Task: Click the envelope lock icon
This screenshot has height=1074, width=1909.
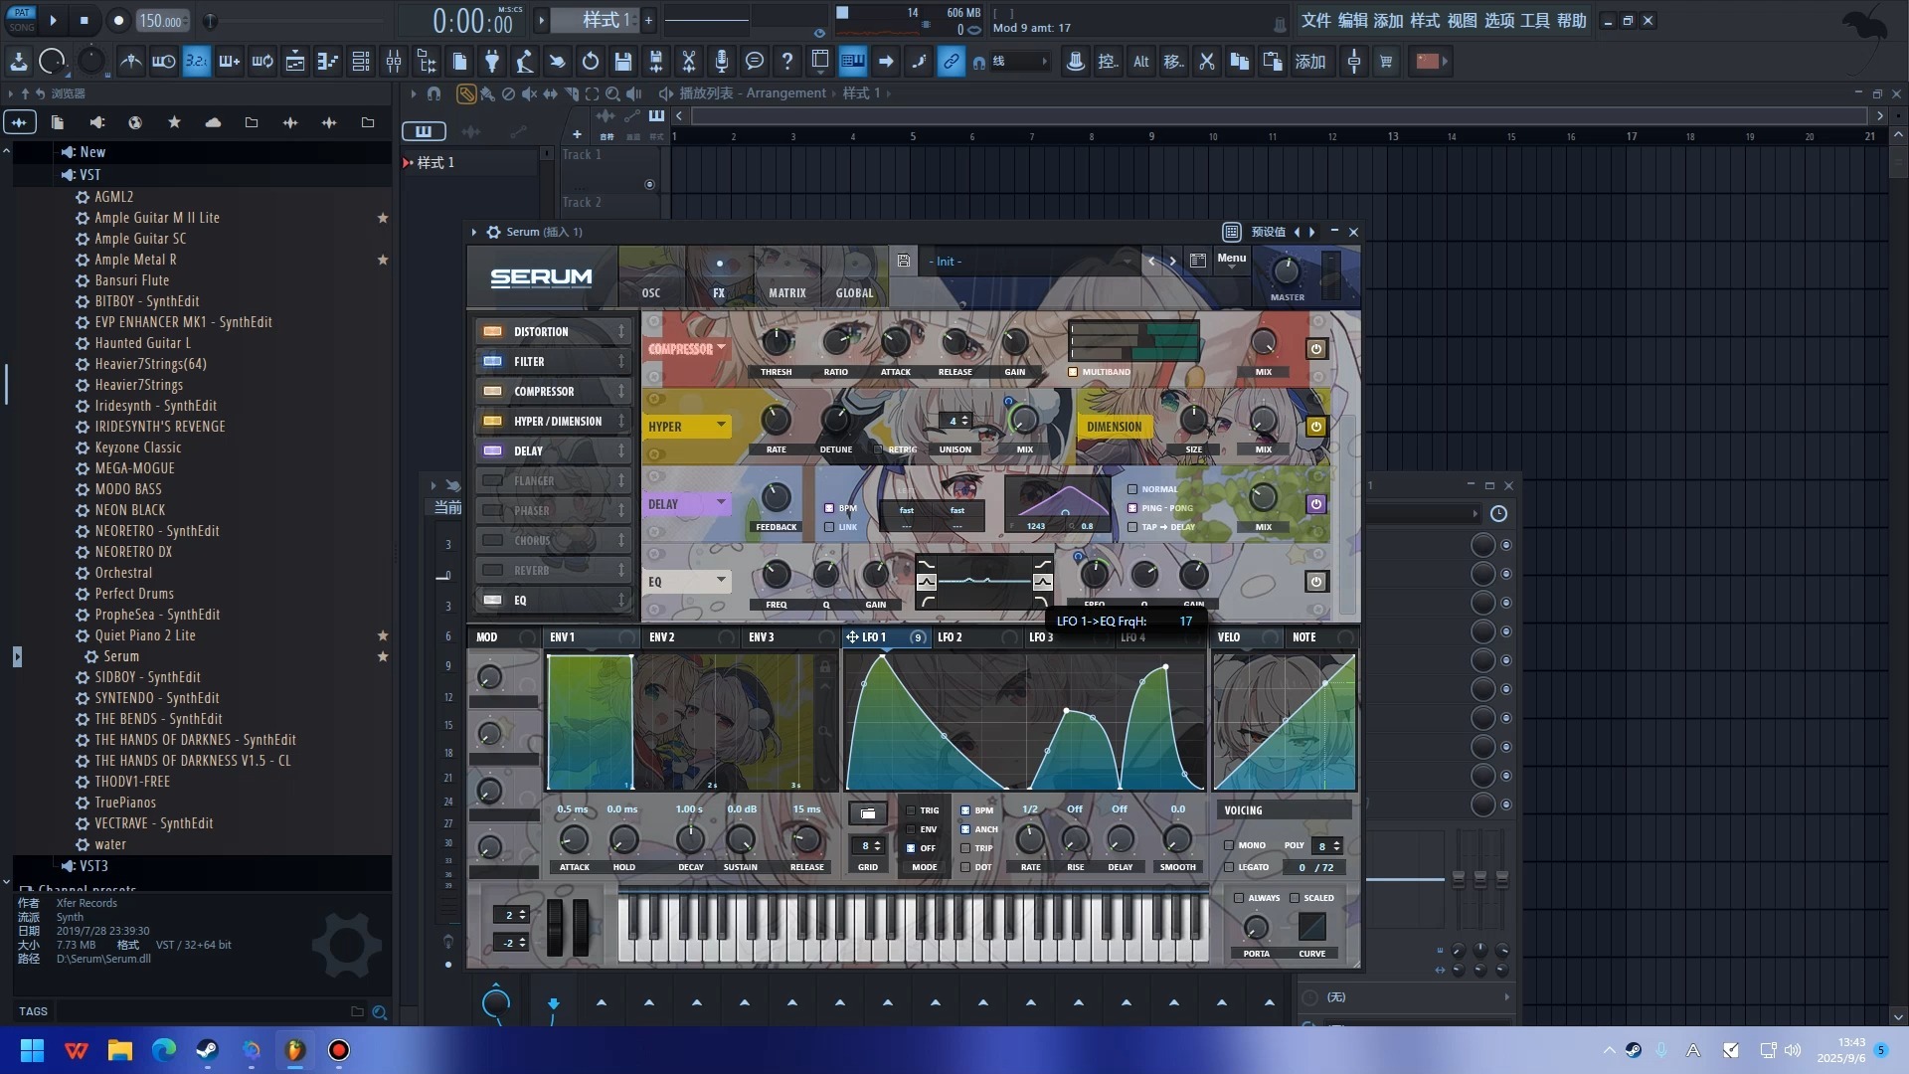Action: pyautogui.click(x=824, y=667)
